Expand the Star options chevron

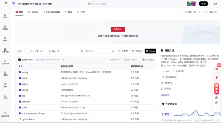coord(199,12)
